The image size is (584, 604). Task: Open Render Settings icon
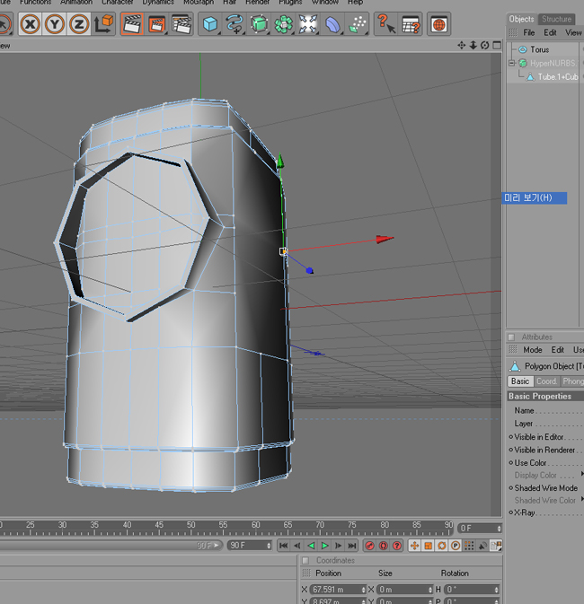click(181, 24)
